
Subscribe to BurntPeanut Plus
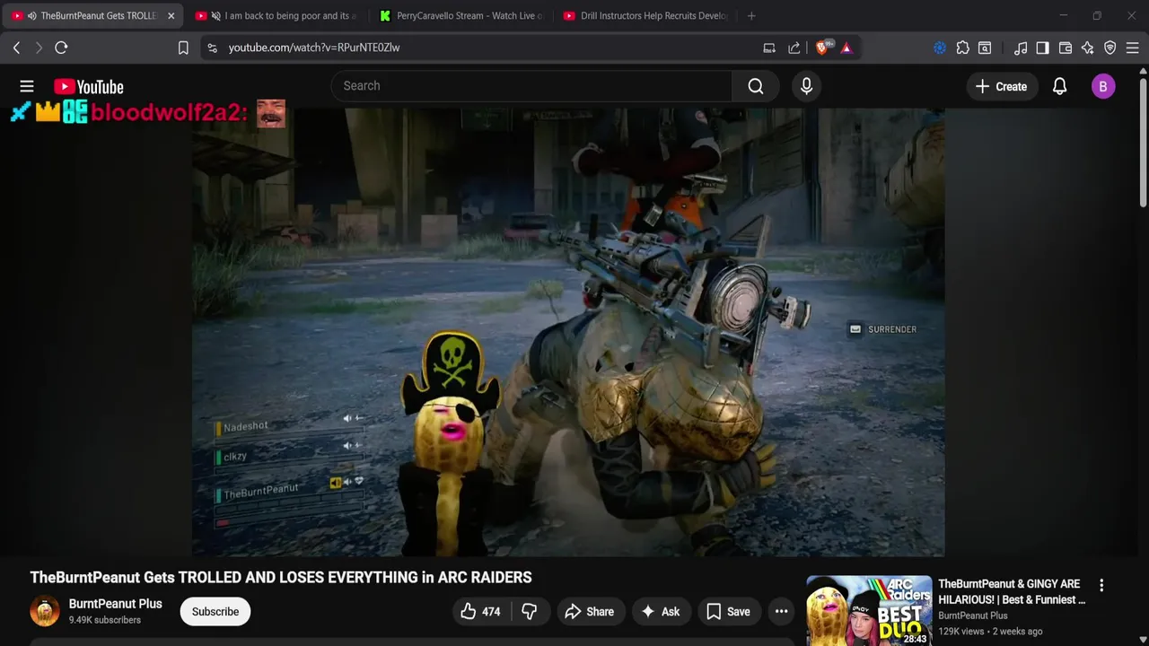pos(215,611)
